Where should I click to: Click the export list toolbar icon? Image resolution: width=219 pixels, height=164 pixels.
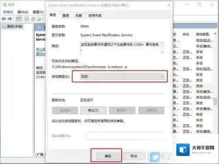pos(39,19)
